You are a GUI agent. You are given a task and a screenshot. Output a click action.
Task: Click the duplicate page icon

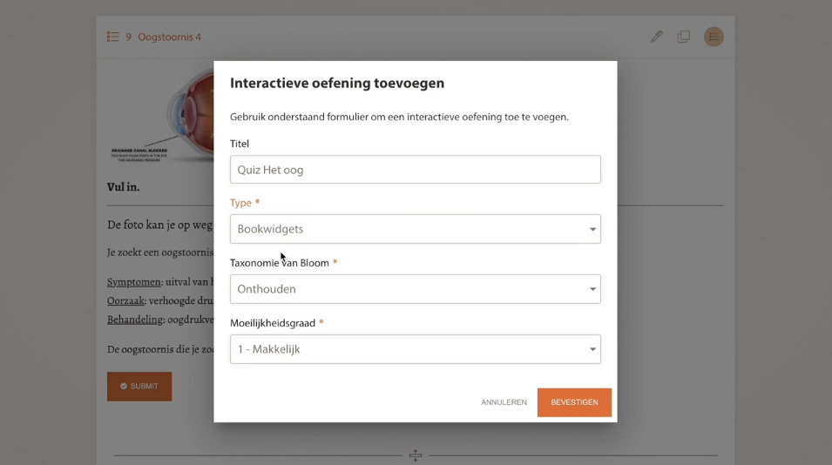[684, 37]
